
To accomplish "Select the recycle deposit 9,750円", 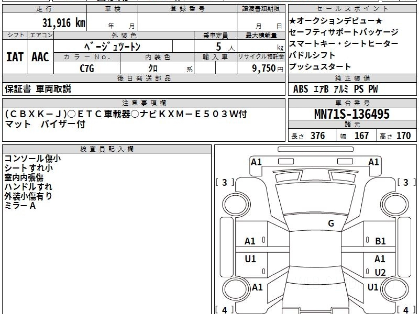I will pos(268,68).
